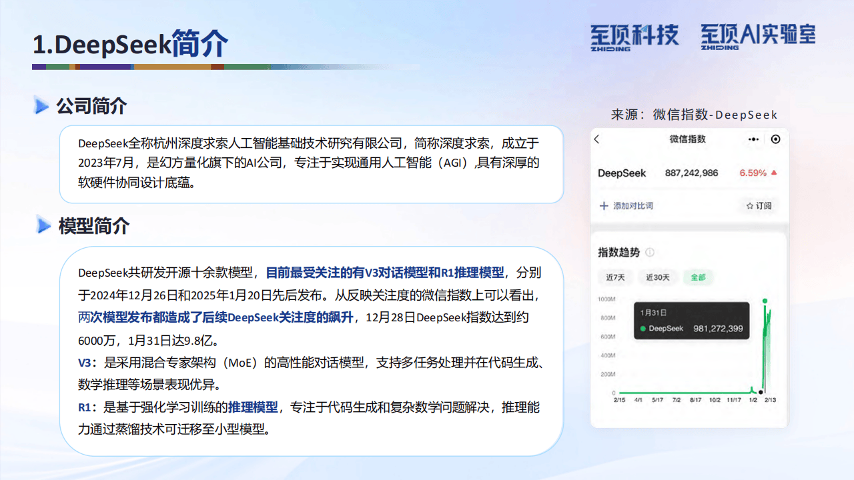Click the 8/17 x-axis date label
Image resolution: width=854 pixels, height=480 pixels.
click(696, 400)
